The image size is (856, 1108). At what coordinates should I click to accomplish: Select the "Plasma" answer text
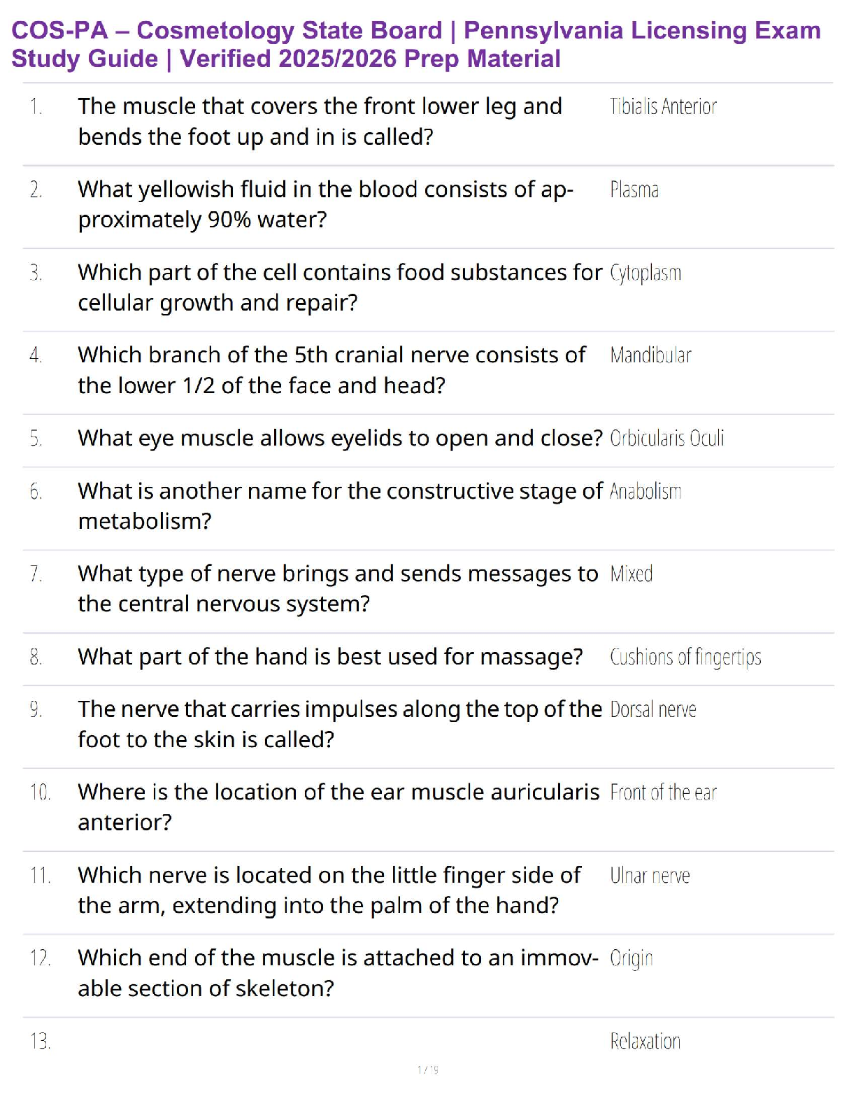point(634,190)
